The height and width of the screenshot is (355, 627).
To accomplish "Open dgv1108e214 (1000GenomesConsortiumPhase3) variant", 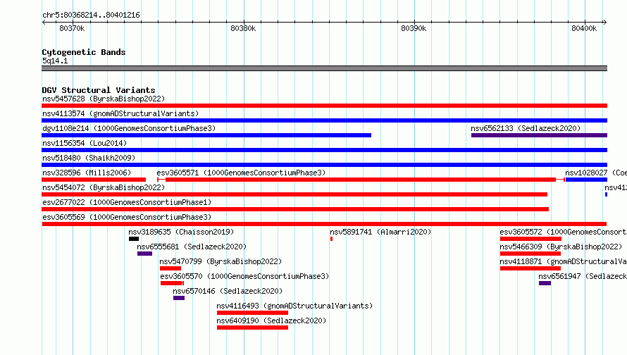I will click(x=129, y=128).
